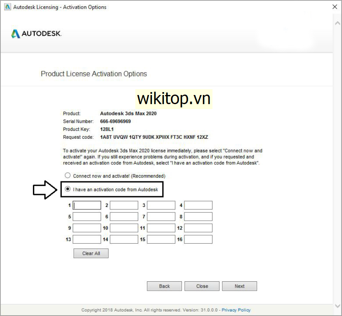
Task: Select activation code field 16
Action: tap(198, 239)
